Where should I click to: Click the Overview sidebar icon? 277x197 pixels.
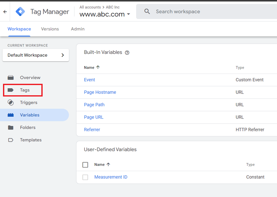pos(11,78)
